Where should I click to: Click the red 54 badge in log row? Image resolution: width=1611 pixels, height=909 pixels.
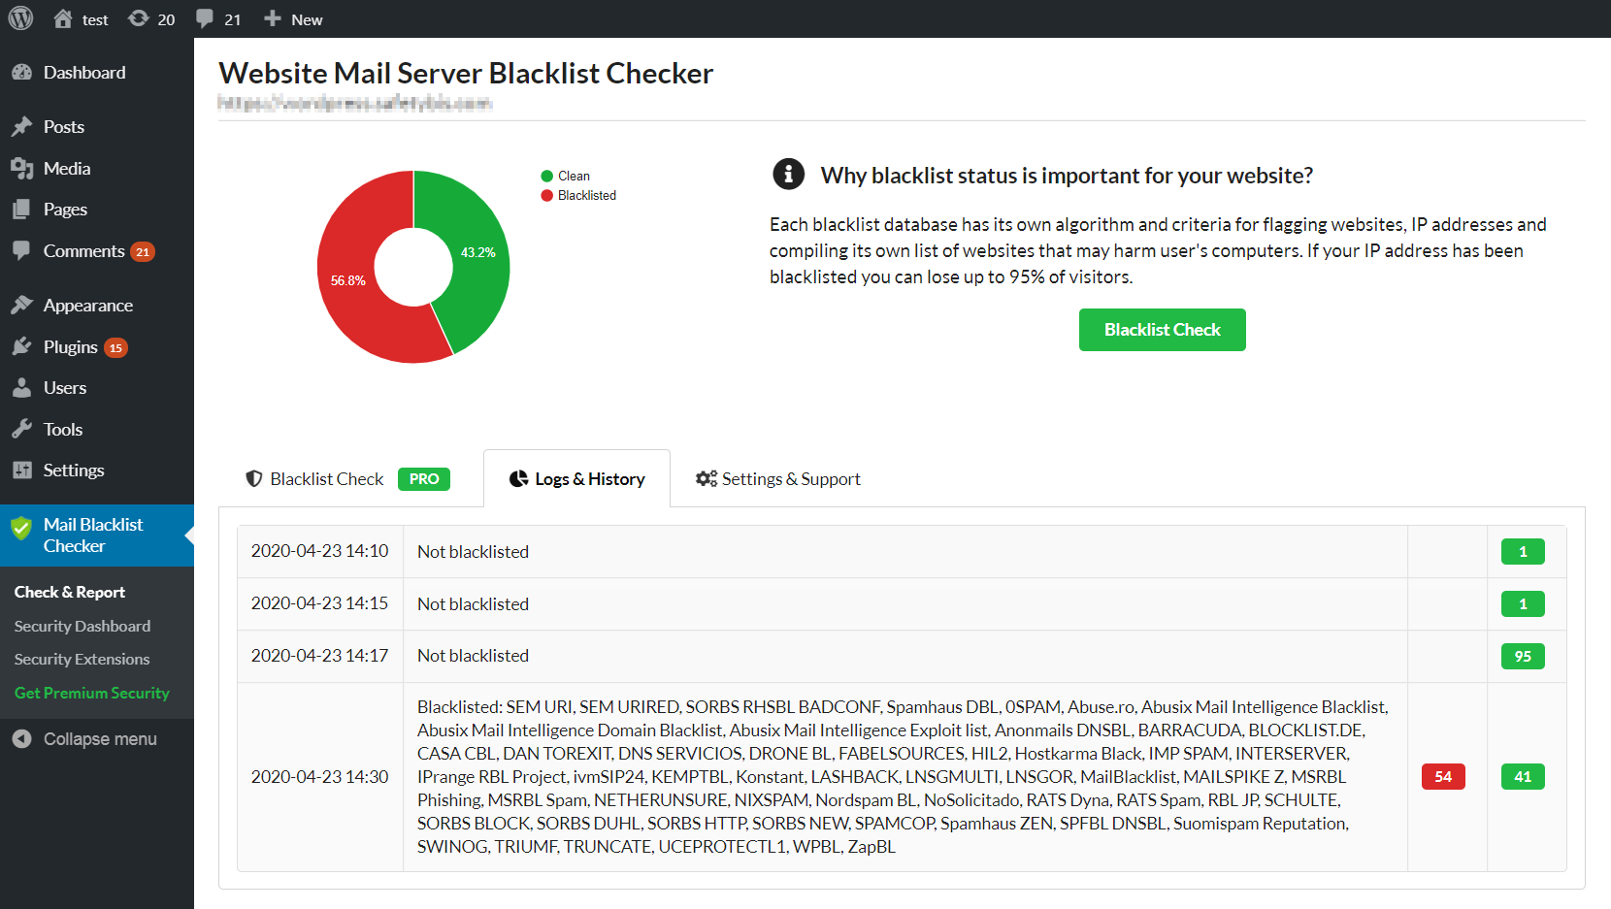[x=1443, y=776]
